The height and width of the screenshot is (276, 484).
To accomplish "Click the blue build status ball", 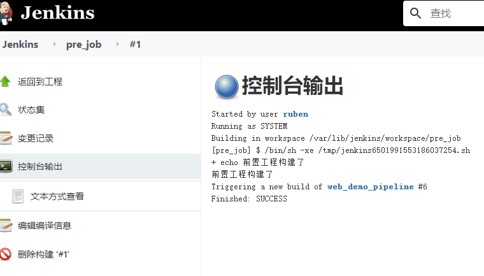I will 225,87.
